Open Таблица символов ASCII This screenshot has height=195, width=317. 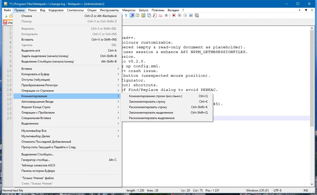click(x=68, y=165)
